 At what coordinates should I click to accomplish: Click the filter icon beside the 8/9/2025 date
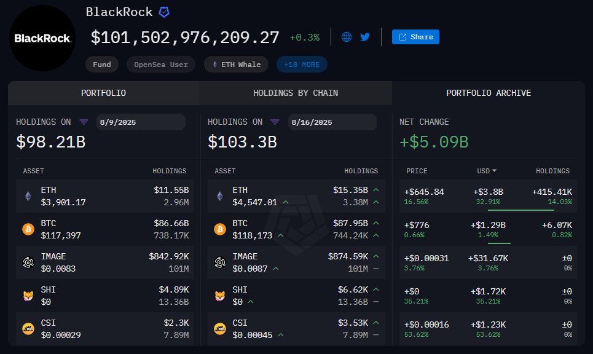pos(84,122)
